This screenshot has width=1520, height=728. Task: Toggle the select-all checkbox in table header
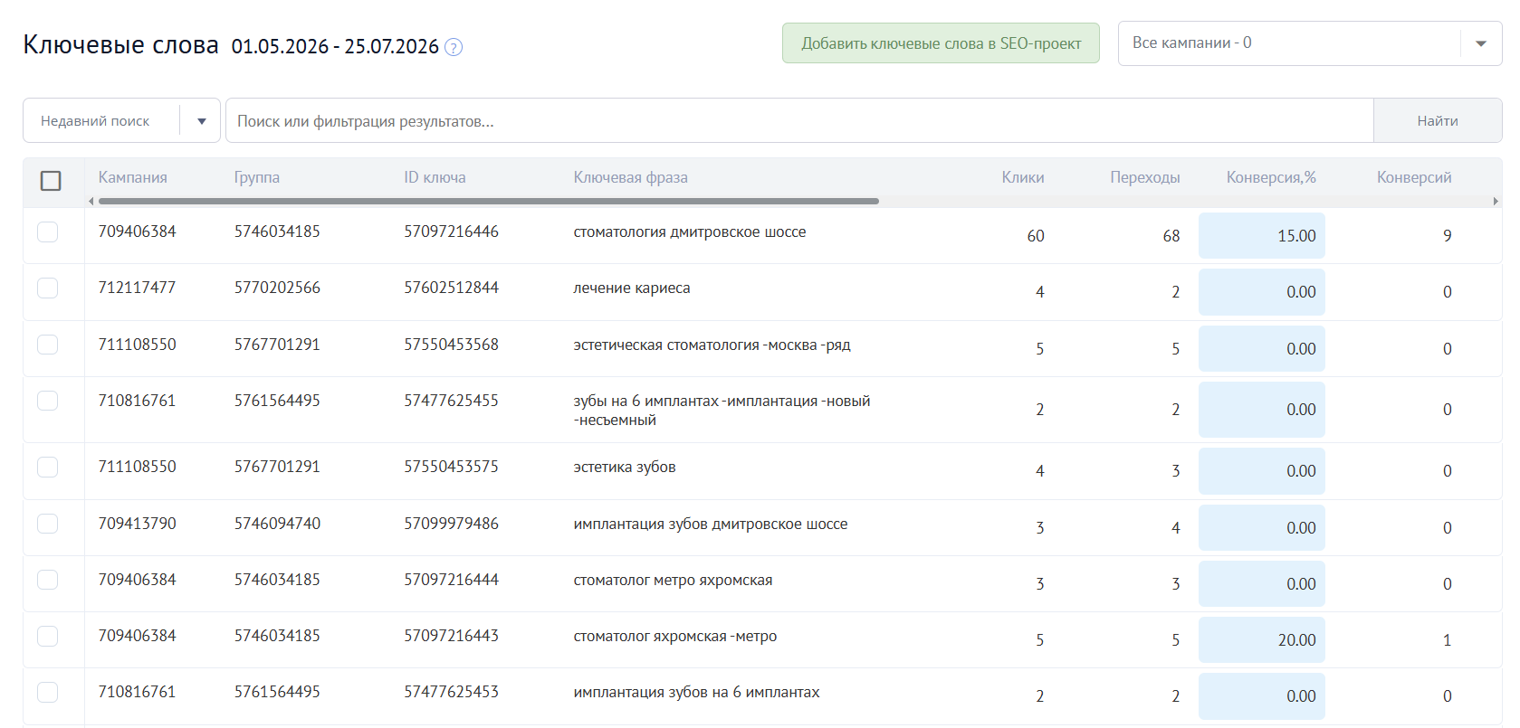click(x=51, y=181)
